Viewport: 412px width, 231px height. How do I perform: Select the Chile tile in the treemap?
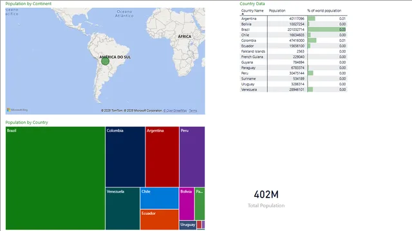[x=160, y=198]
